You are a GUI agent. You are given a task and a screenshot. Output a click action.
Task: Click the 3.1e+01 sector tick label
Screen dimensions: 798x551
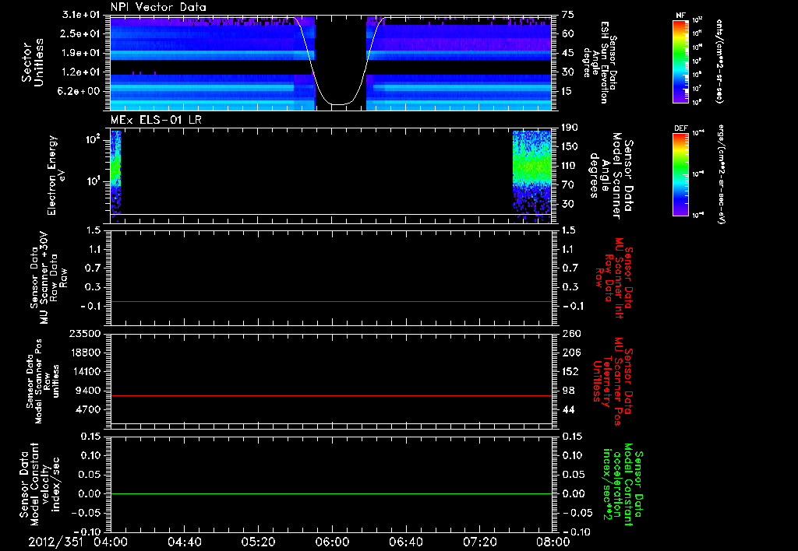tap(81, 15)
